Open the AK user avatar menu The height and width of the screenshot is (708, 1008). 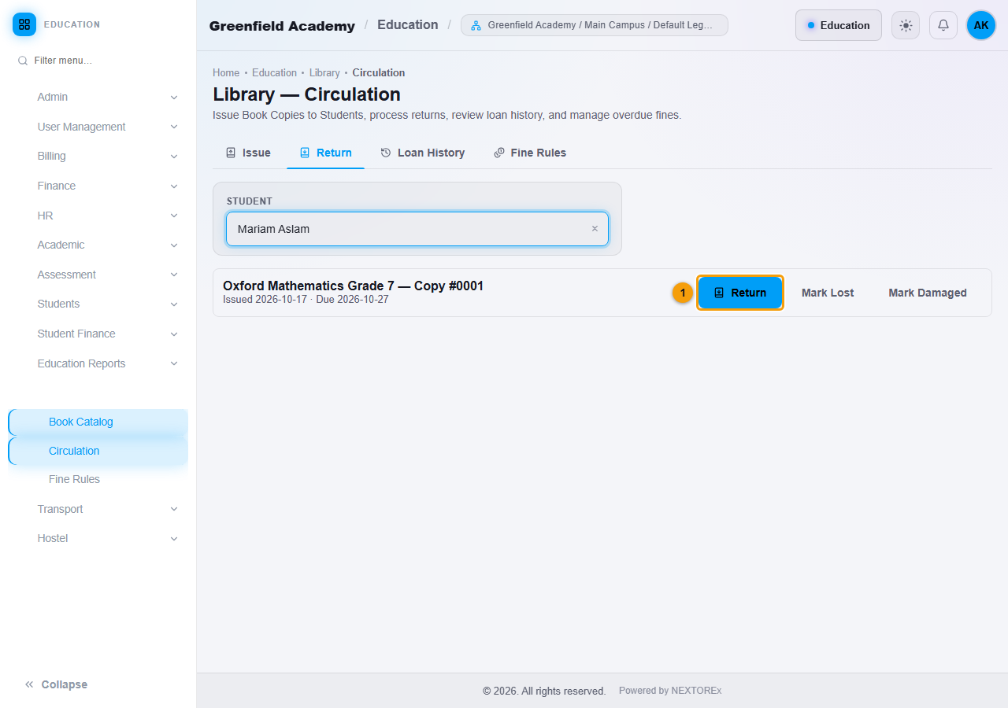981,25
